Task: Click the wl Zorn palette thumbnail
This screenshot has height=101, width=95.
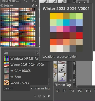Action: pyautogui.click(x=7, y=77)
